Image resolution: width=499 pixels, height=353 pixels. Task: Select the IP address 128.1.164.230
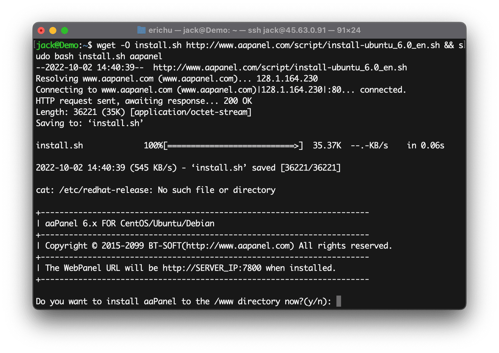287,78
